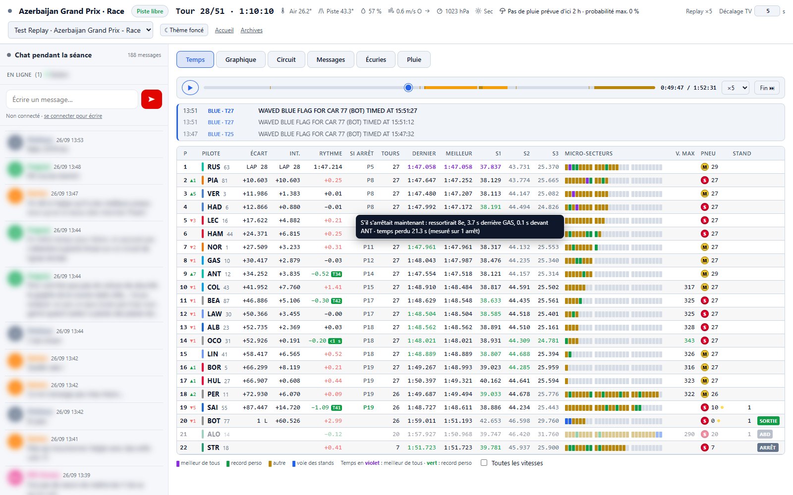The height and width of the screenshot is (495, 793).
Task: Click the pressure gauge icon beside 1023 hPa
Action: [440, 11]
